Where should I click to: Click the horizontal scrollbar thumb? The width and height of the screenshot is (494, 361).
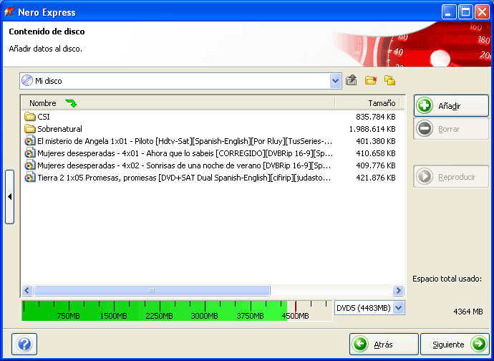tap(152, 290)
